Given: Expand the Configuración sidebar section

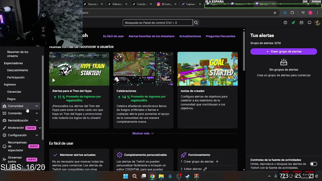Looking at the screenshot, I should (x=37, y=135).
